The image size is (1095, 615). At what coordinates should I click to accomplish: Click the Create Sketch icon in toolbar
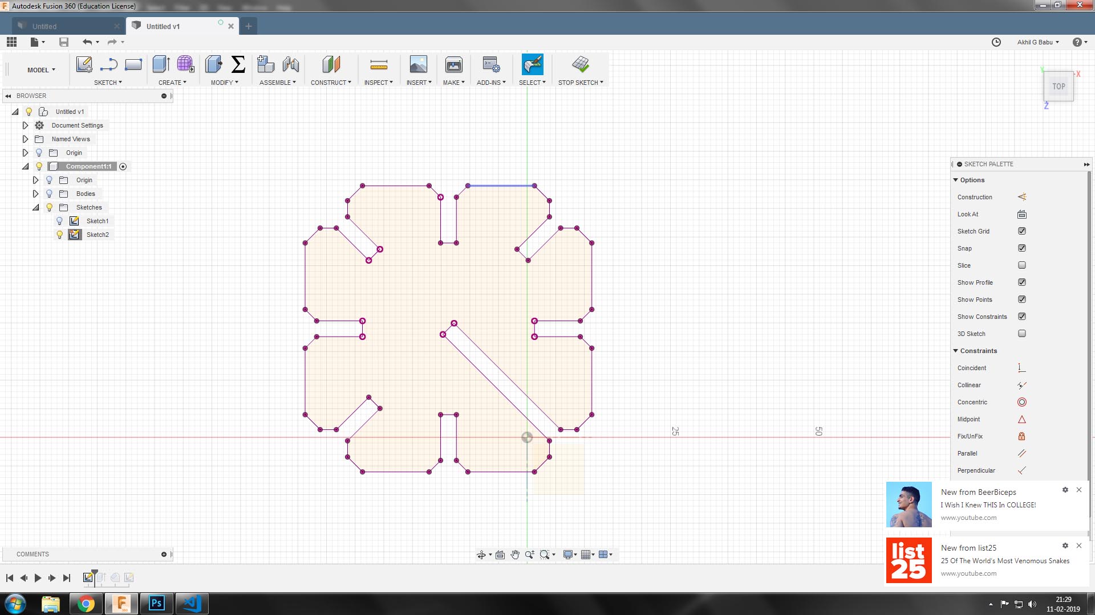pos(84,64)
